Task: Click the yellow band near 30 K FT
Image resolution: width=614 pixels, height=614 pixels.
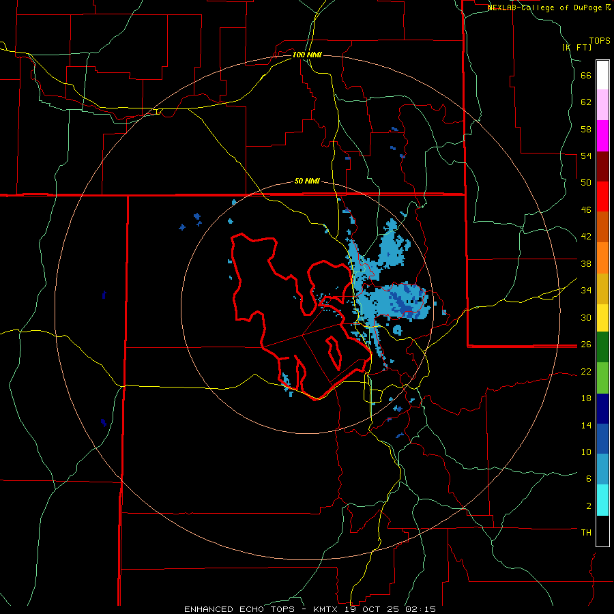Action: [602, 318]
